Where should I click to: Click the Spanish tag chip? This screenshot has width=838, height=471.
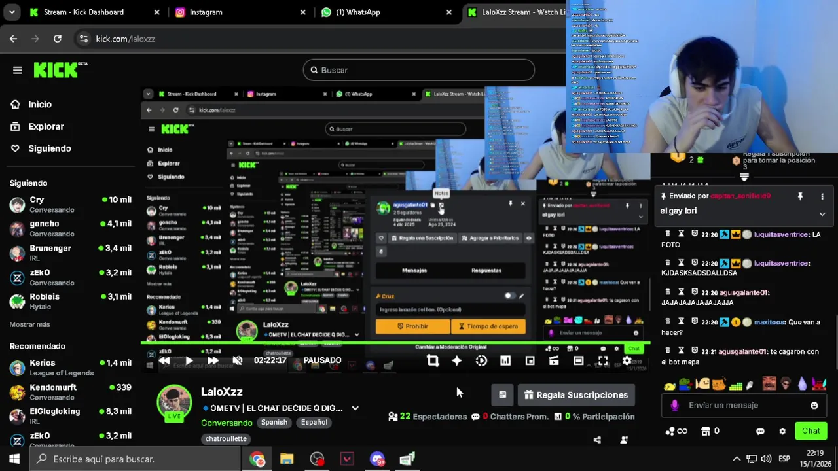pyautogui.click(x=274, y=423)
